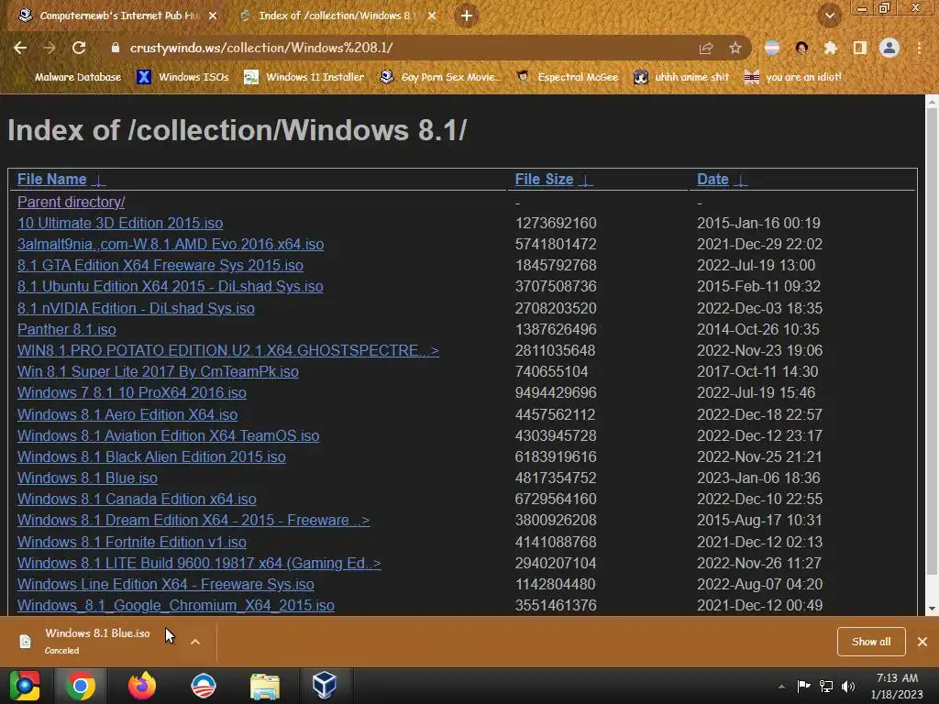The image size is (939, 704).
Task: Click the File Size descending arrow
Action: [x=586, y=180]
